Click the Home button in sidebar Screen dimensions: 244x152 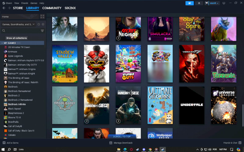click(20, 17)
